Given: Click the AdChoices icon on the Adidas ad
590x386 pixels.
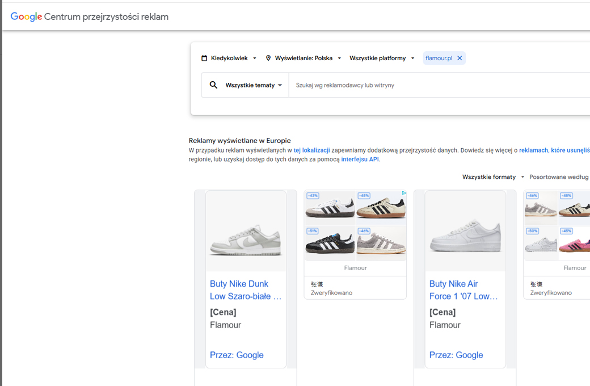Looking at the screenshot, I should point(404,193).
